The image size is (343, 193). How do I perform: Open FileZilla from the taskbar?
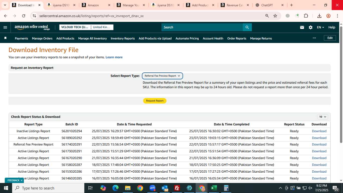(177, 188)
